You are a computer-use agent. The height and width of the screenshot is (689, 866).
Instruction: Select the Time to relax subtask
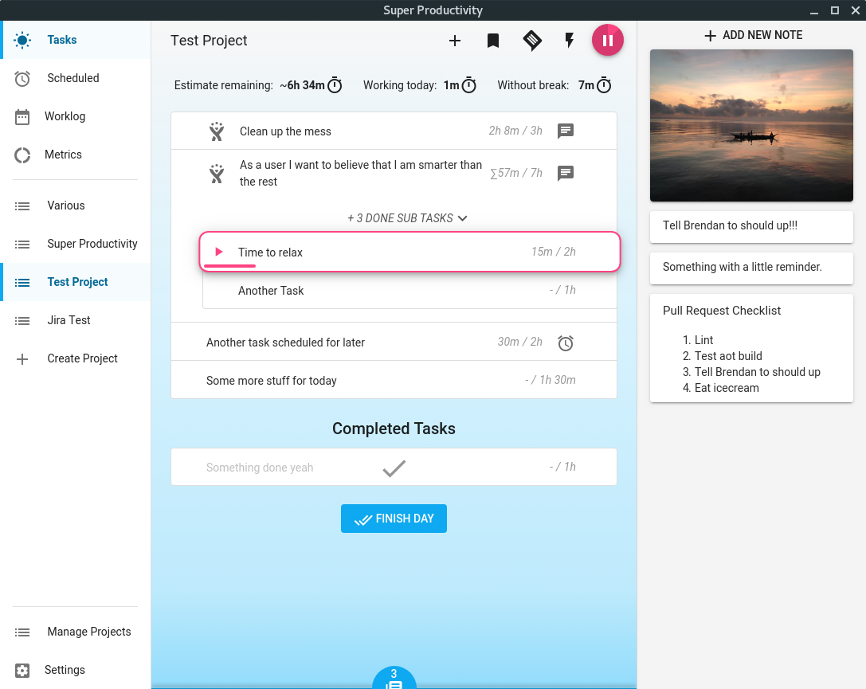[x=409, y=252]
